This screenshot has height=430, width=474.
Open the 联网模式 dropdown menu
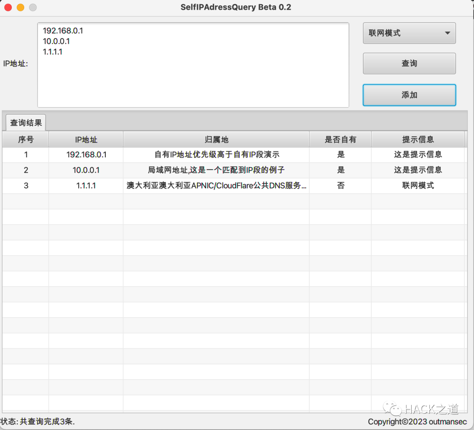click(409, 33)
